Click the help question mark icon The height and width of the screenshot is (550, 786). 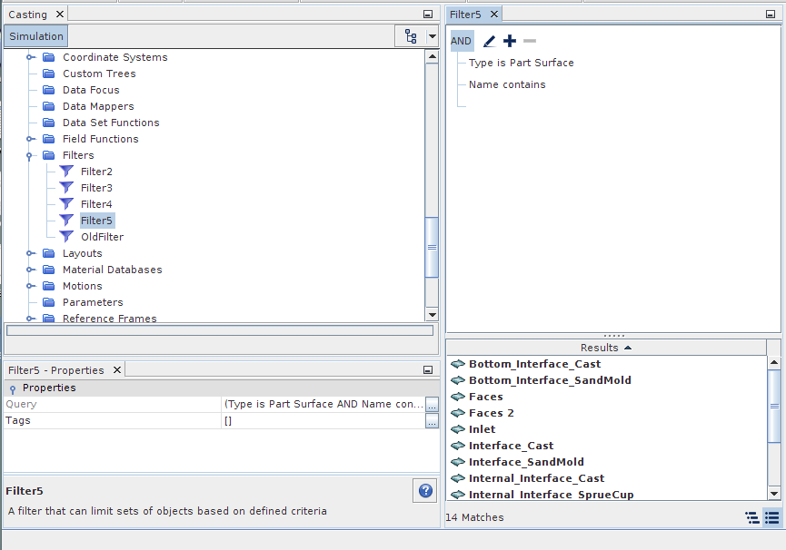point(425,491)
